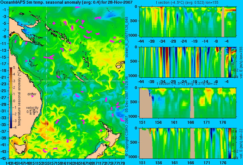Click the '0.4' value on the vel. E color bar
This screenshot has width=243, height=165.
point(234,50)
